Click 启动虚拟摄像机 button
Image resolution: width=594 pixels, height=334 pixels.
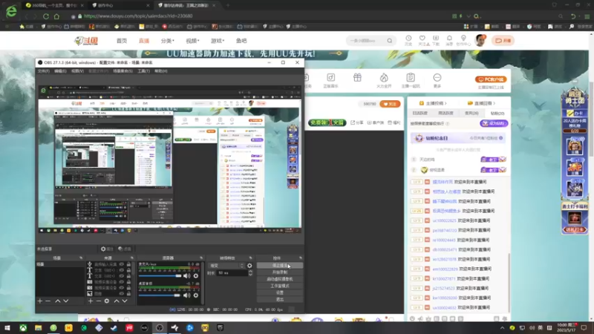(x=280, y=279)
